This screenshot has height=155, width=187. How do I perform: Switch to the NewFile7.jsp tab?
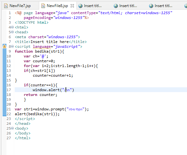pos(20,6)
